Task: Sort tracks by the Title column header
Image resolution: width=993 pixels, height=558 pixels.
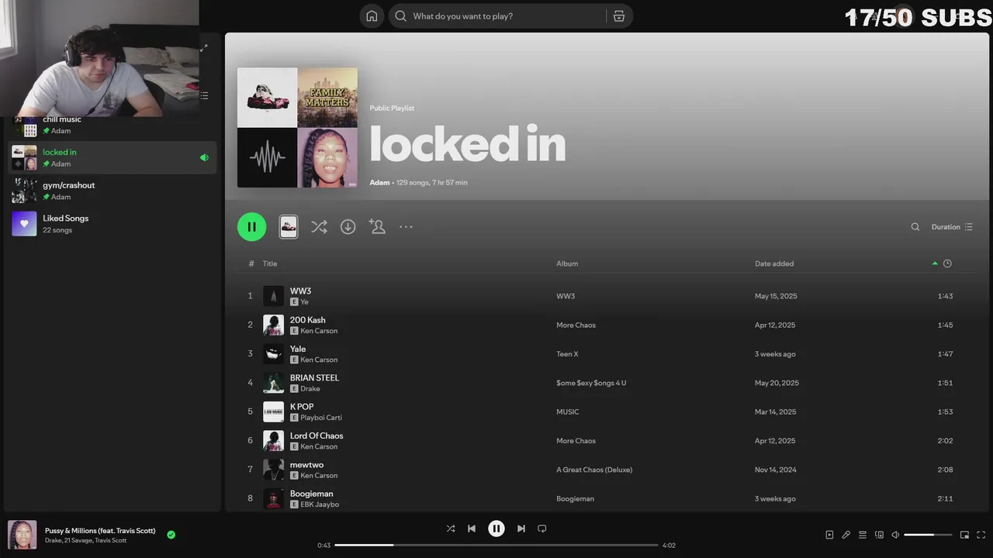Action: [269, 263]
